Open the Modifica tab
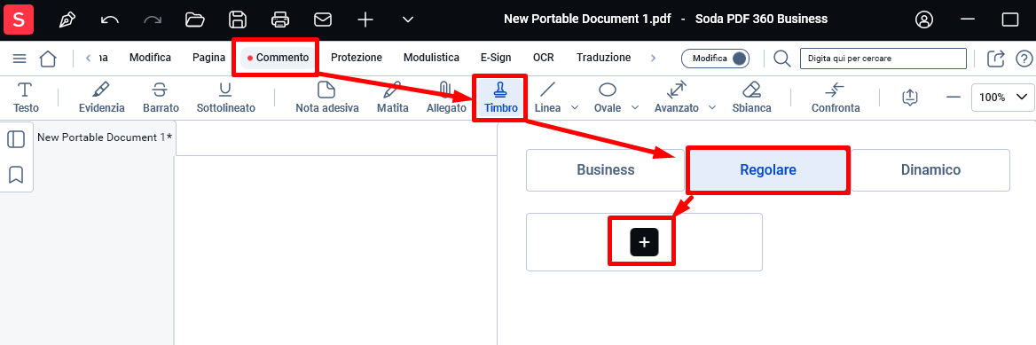1036x345 pixels. [150, 58]
